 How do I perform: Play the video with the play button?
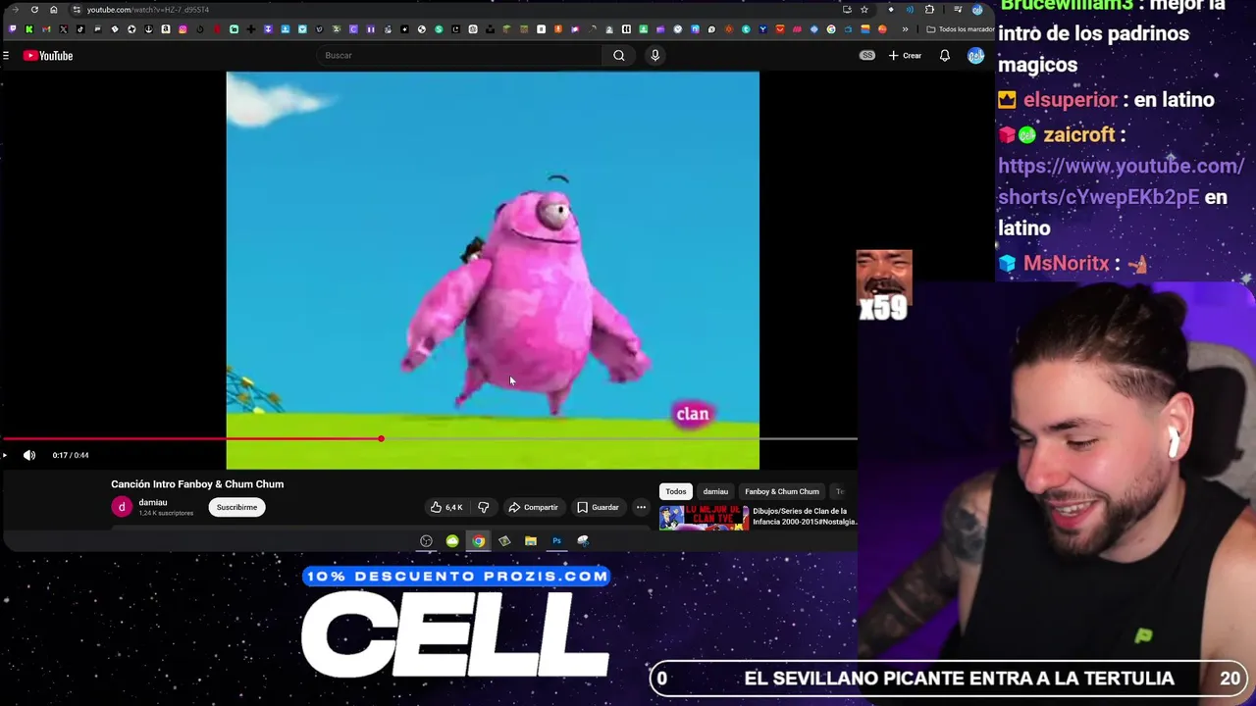[5, 455]
